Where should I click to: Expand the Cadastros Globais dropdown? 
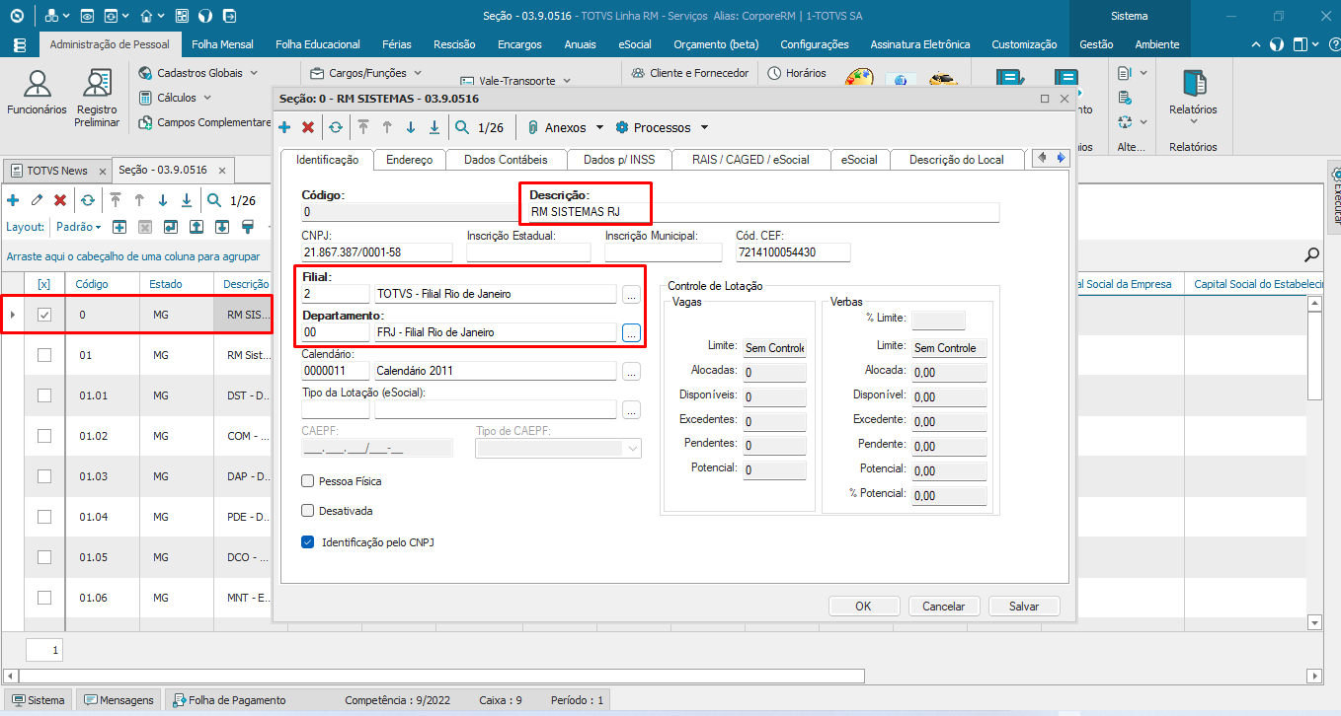253,73
